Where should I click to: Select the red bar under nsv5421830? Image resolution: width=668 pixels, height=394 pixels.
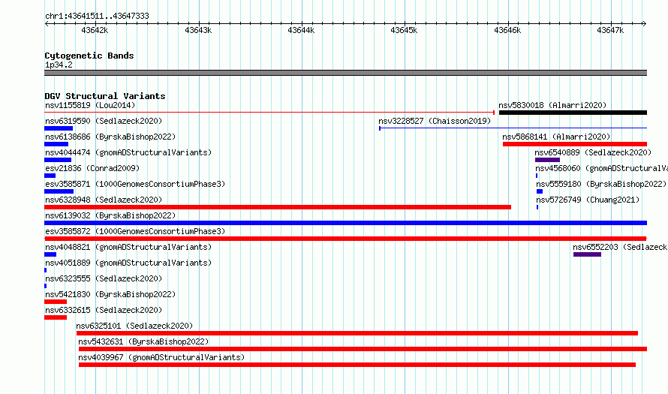pyautogui.click(x=56, y=302)
